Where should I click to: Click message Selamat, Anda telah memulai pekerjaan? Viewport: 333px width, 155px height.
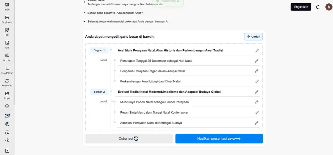(128, 21)
